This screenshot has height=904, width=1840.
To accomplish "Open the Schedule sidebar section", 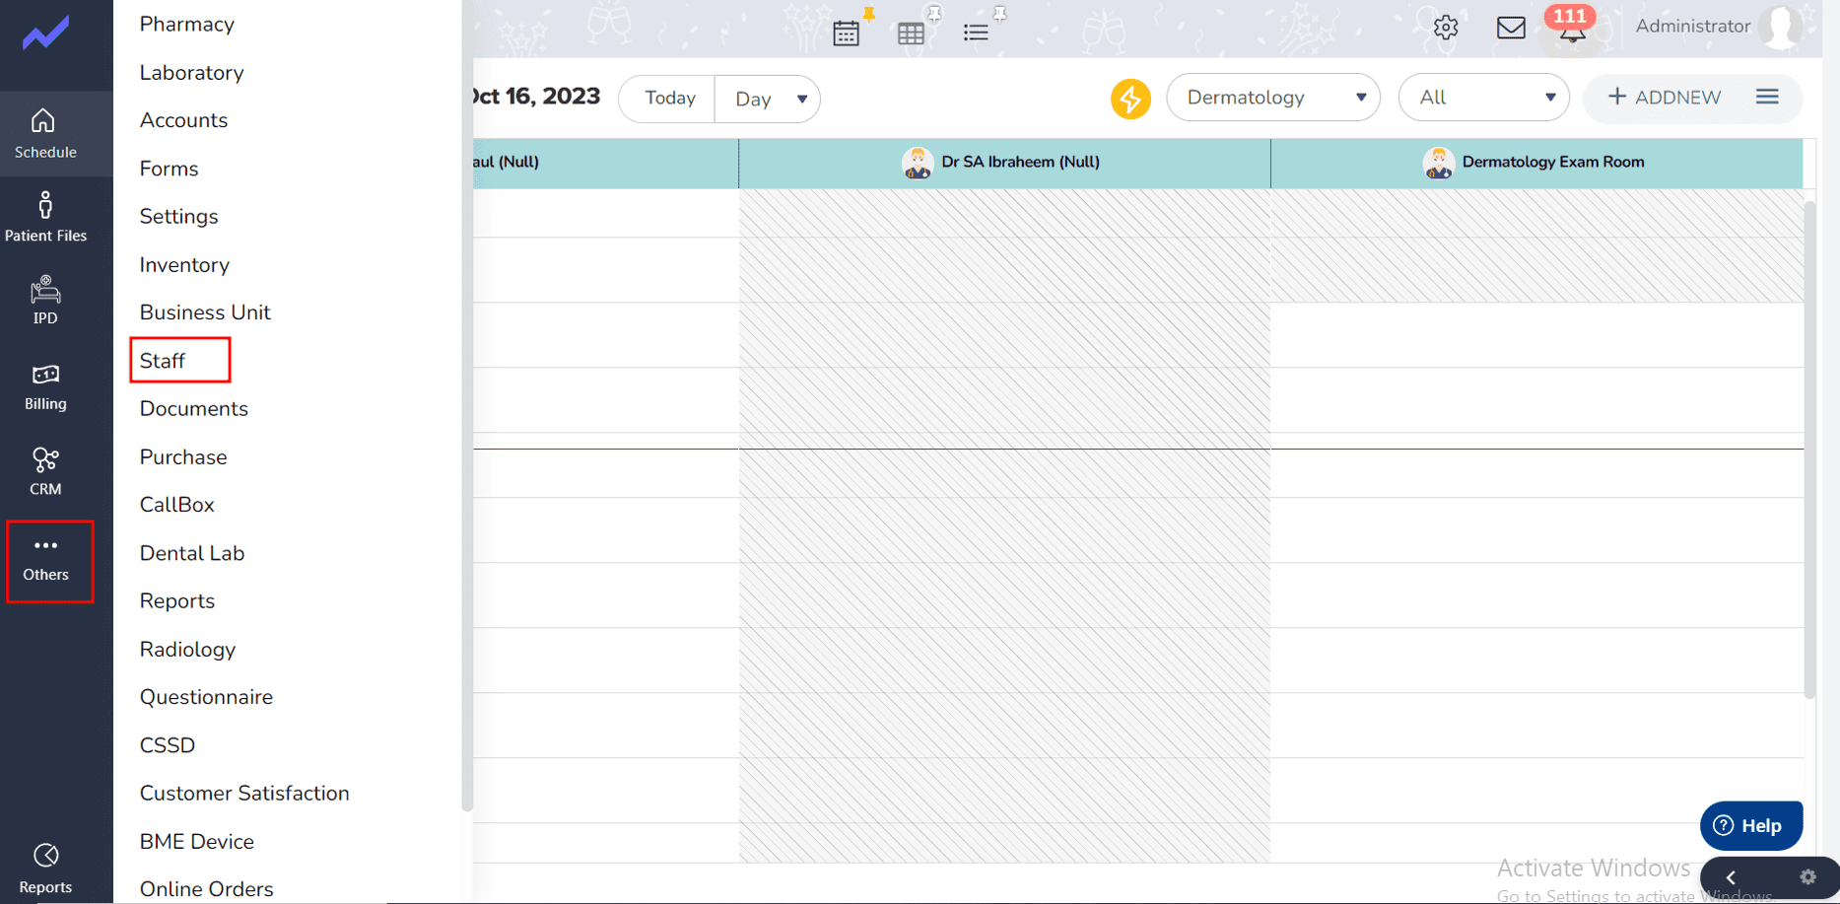I will pos(45,134).
